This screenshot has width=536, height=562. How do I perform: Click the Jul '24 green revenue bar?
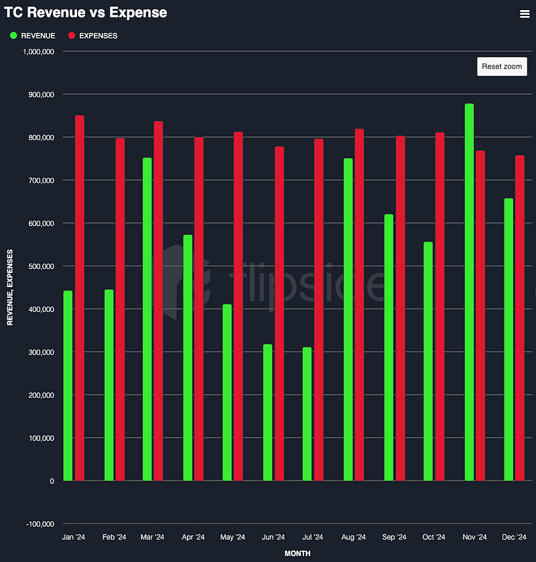(x=307, y=414)
